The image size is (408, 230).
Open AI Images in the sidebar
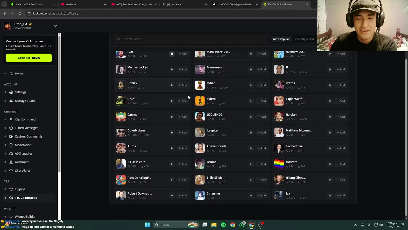(x=21, y=162)
